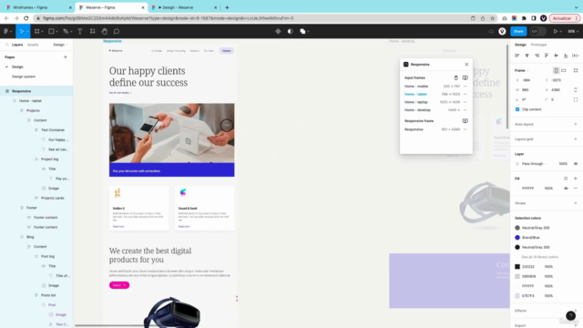The image size is (583, 328).
Task: Close the Responsive plugin window
Action: pyautogui.click(x=466, y=65)
